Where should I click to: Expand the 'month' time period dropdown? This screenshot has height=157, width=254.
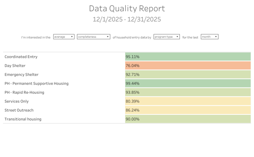(209, 37)
